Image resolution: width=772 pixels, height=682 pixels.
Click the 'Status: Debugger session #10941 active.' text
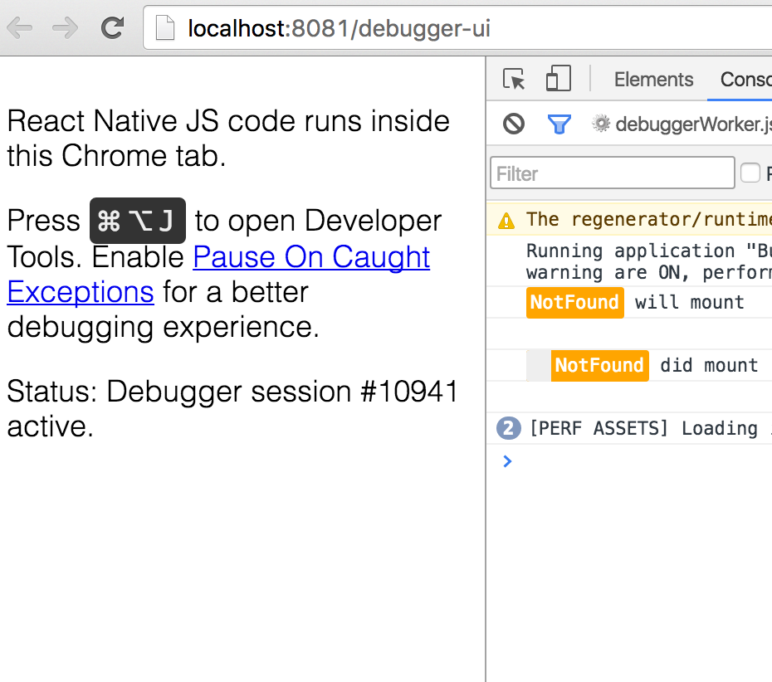(232, 408)
